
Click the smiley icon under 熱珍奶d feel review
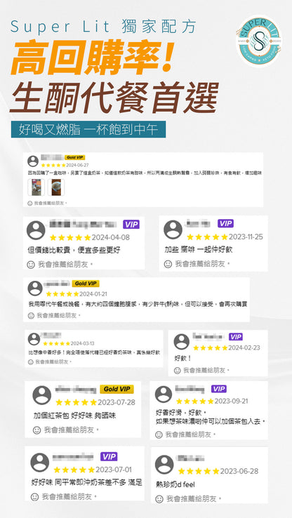[159, 499]
